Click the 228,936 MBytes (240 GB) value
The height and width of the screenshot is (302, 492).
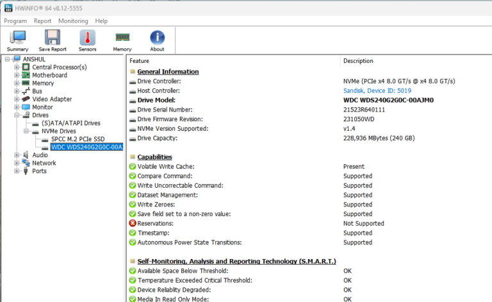pos(379,138)
